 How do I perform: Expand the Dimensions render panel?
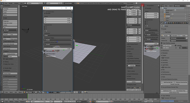coord(165,51)
